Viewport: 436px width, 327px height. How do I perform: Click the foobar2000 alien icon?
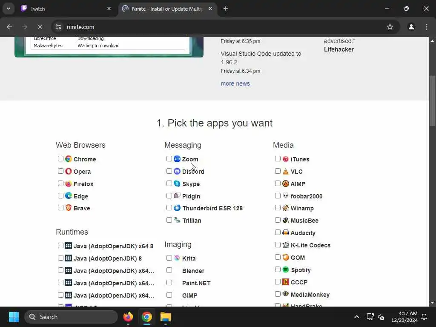point(286,196)
